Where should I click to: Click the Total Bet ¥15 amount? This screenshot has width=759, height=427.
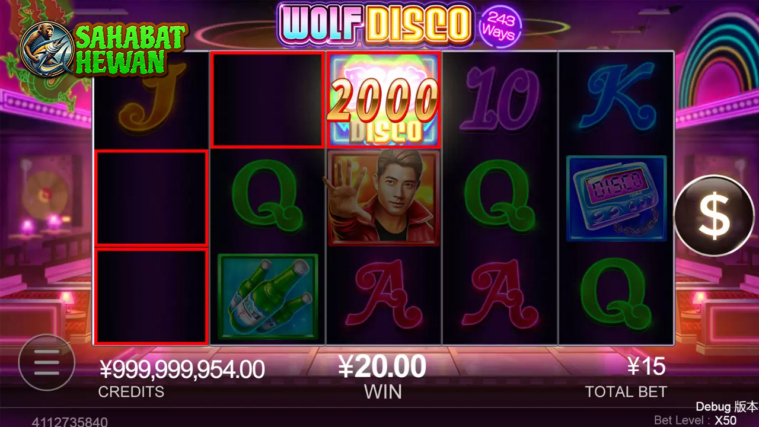coord(646,367)
